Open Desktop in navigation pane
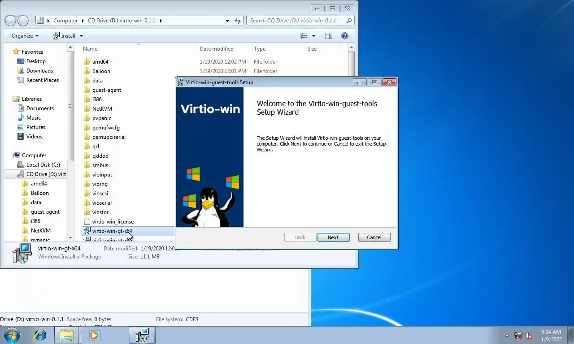 (36, 61)
